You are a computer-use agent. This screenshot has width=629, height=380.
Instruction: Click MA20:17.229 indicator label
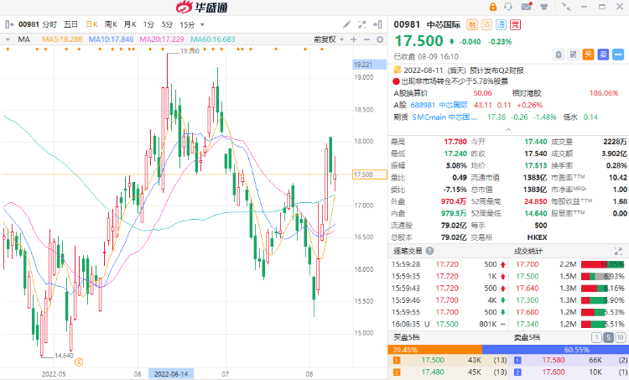point(162,39)
